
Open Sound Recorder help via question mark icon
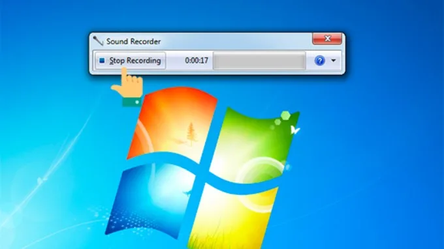[320, 61]
